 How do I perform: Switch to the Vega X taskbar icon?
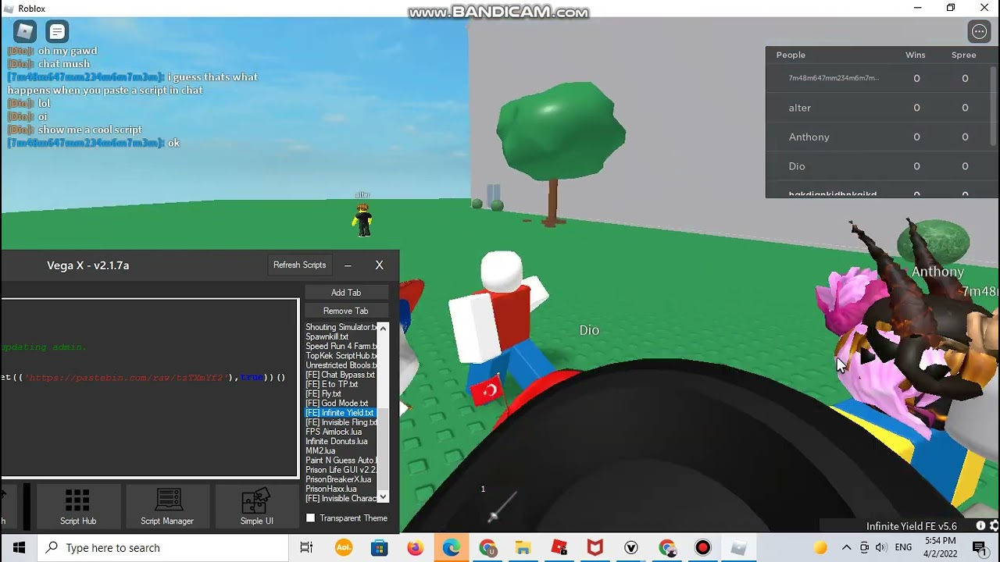(631, 548)
